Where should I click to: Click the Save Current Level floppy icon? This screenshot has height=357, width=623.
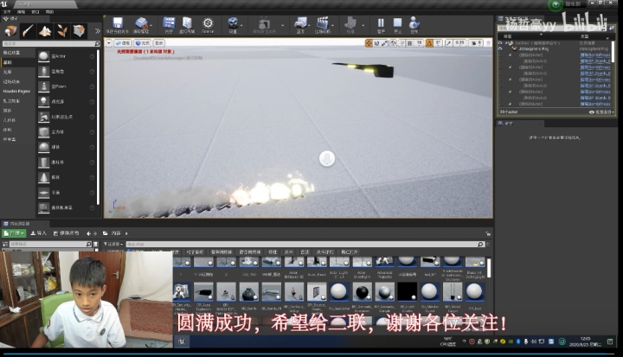pyautogui.click(x=117, y=25)
